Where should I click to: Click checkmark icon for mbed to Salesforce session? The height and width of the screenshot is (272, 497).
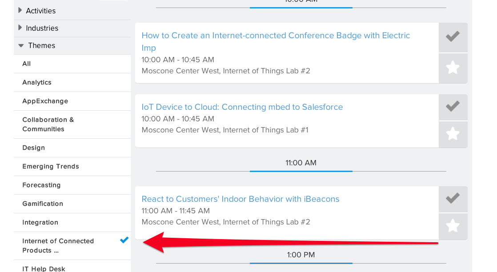click(x=453, y=107)
